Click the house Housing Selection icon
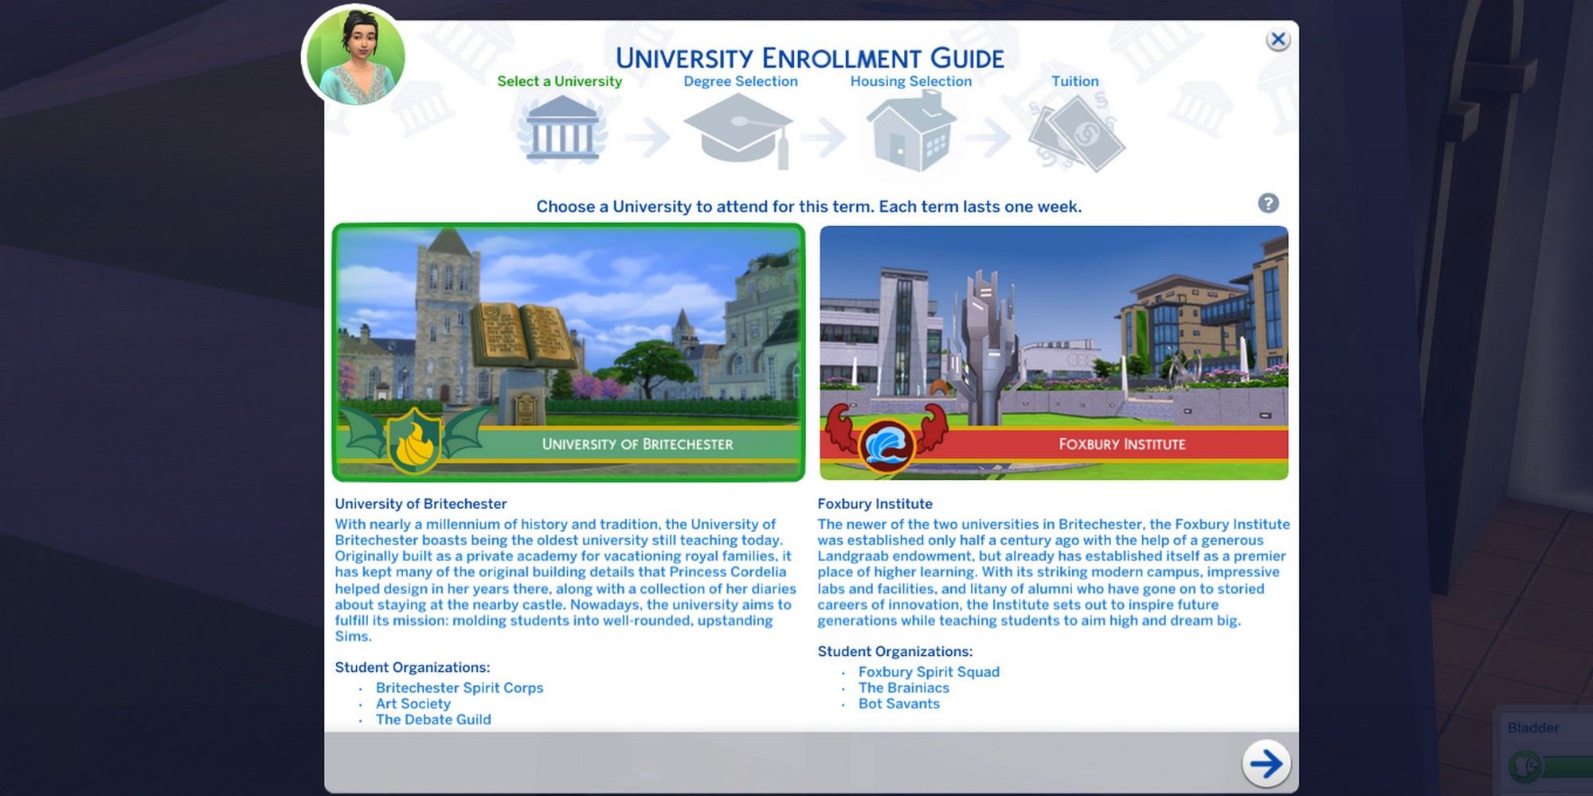The height and width of the screenshot is (796, 1593). [x=911, y=131]
